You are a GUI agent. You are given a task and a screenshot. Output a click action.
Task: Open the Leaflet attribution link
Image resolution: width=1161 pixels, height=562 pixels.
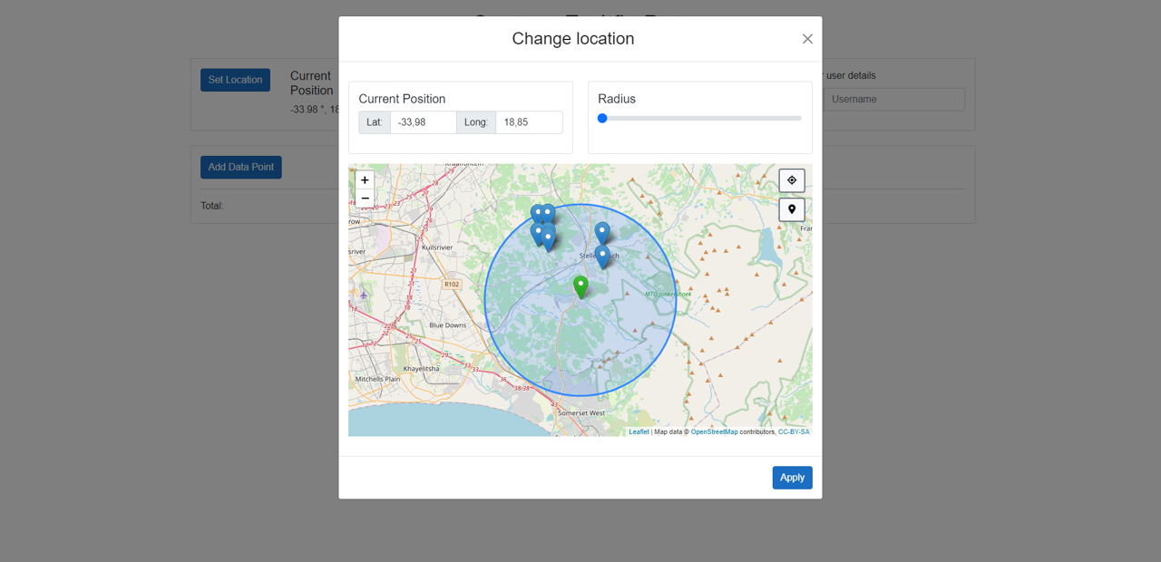pyautogui.click(x=639, y=431)
